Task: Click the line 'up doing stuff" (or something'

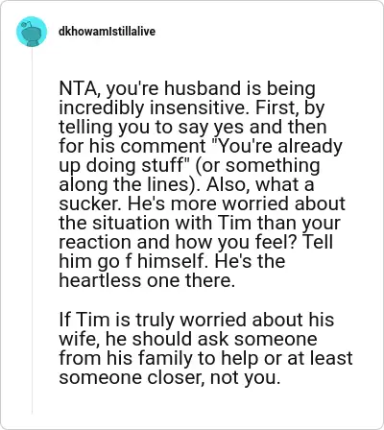Action: point(189,166)
